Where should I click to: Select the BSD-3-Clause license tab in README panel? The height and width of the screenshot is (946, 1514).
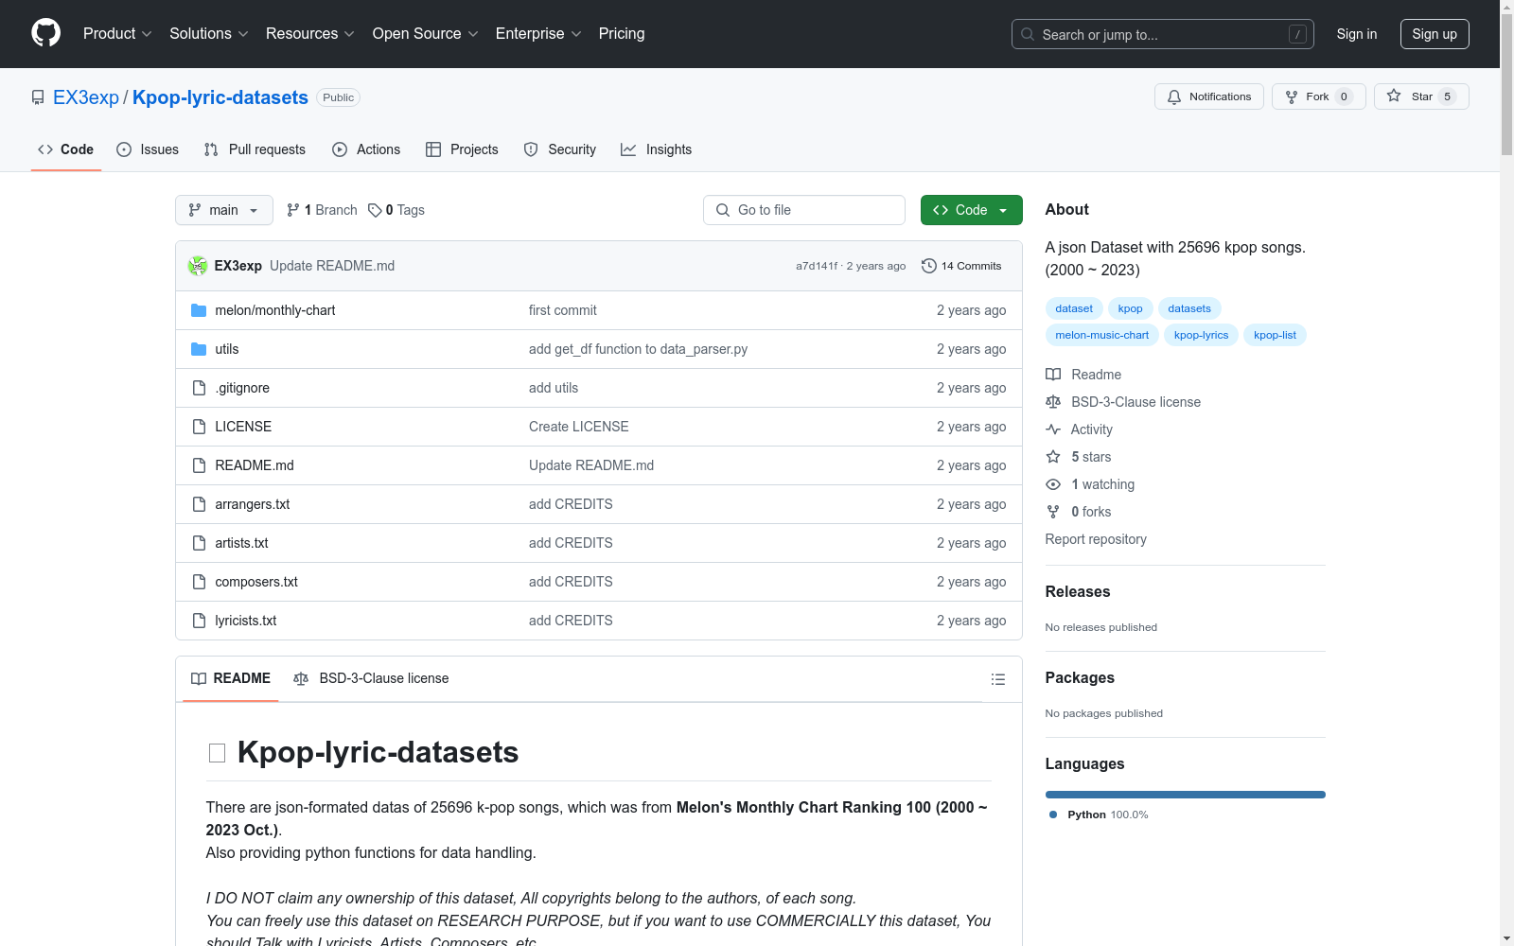click(x=372, y=678)
